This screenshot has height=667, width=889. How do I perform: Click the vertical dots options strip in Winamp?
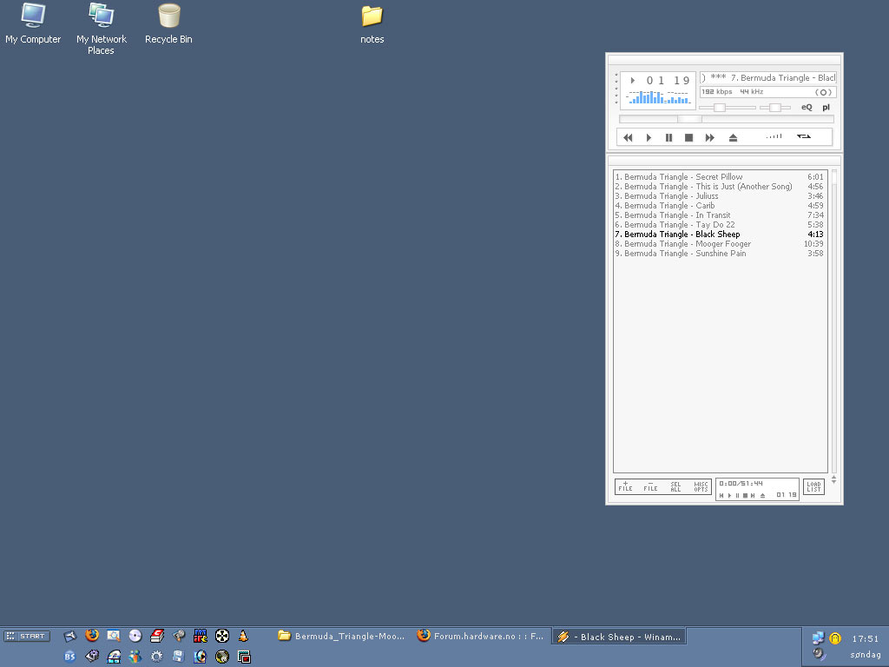616,89
